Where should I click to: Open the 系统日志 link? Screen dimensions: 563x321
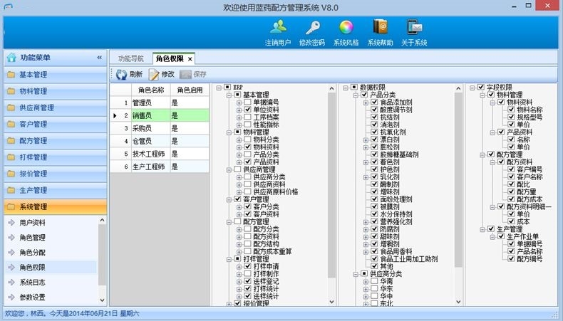click(32, 283)
